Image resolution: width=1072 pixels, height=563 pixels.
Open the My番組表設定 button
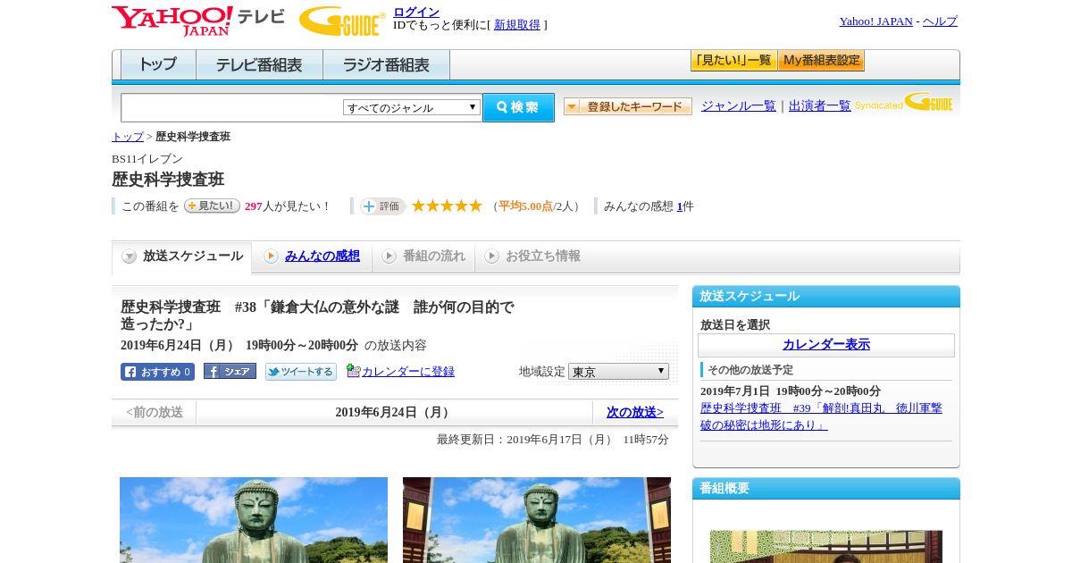[821, 61]
